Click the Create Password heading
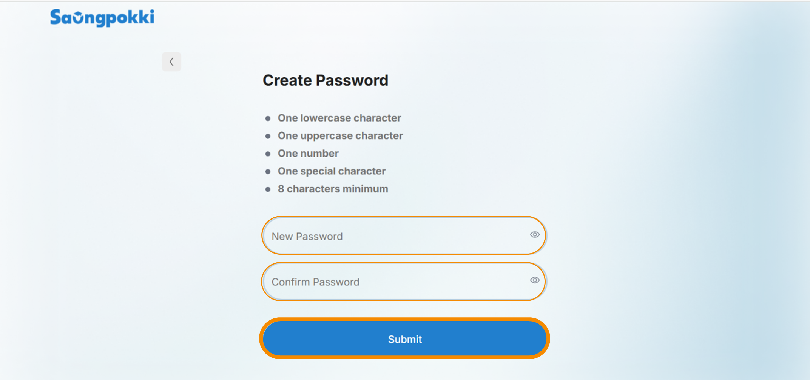 point(326,80)
